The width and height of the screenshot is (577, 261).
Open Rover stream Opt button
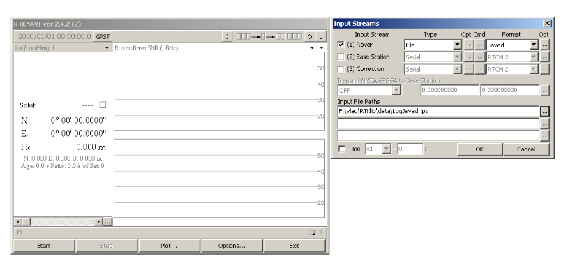(x=468, y=45)
